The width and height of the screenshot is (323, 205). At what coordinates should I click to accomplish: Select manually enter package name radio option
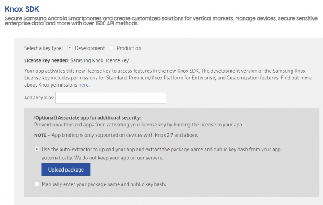[x=37, y=184]
